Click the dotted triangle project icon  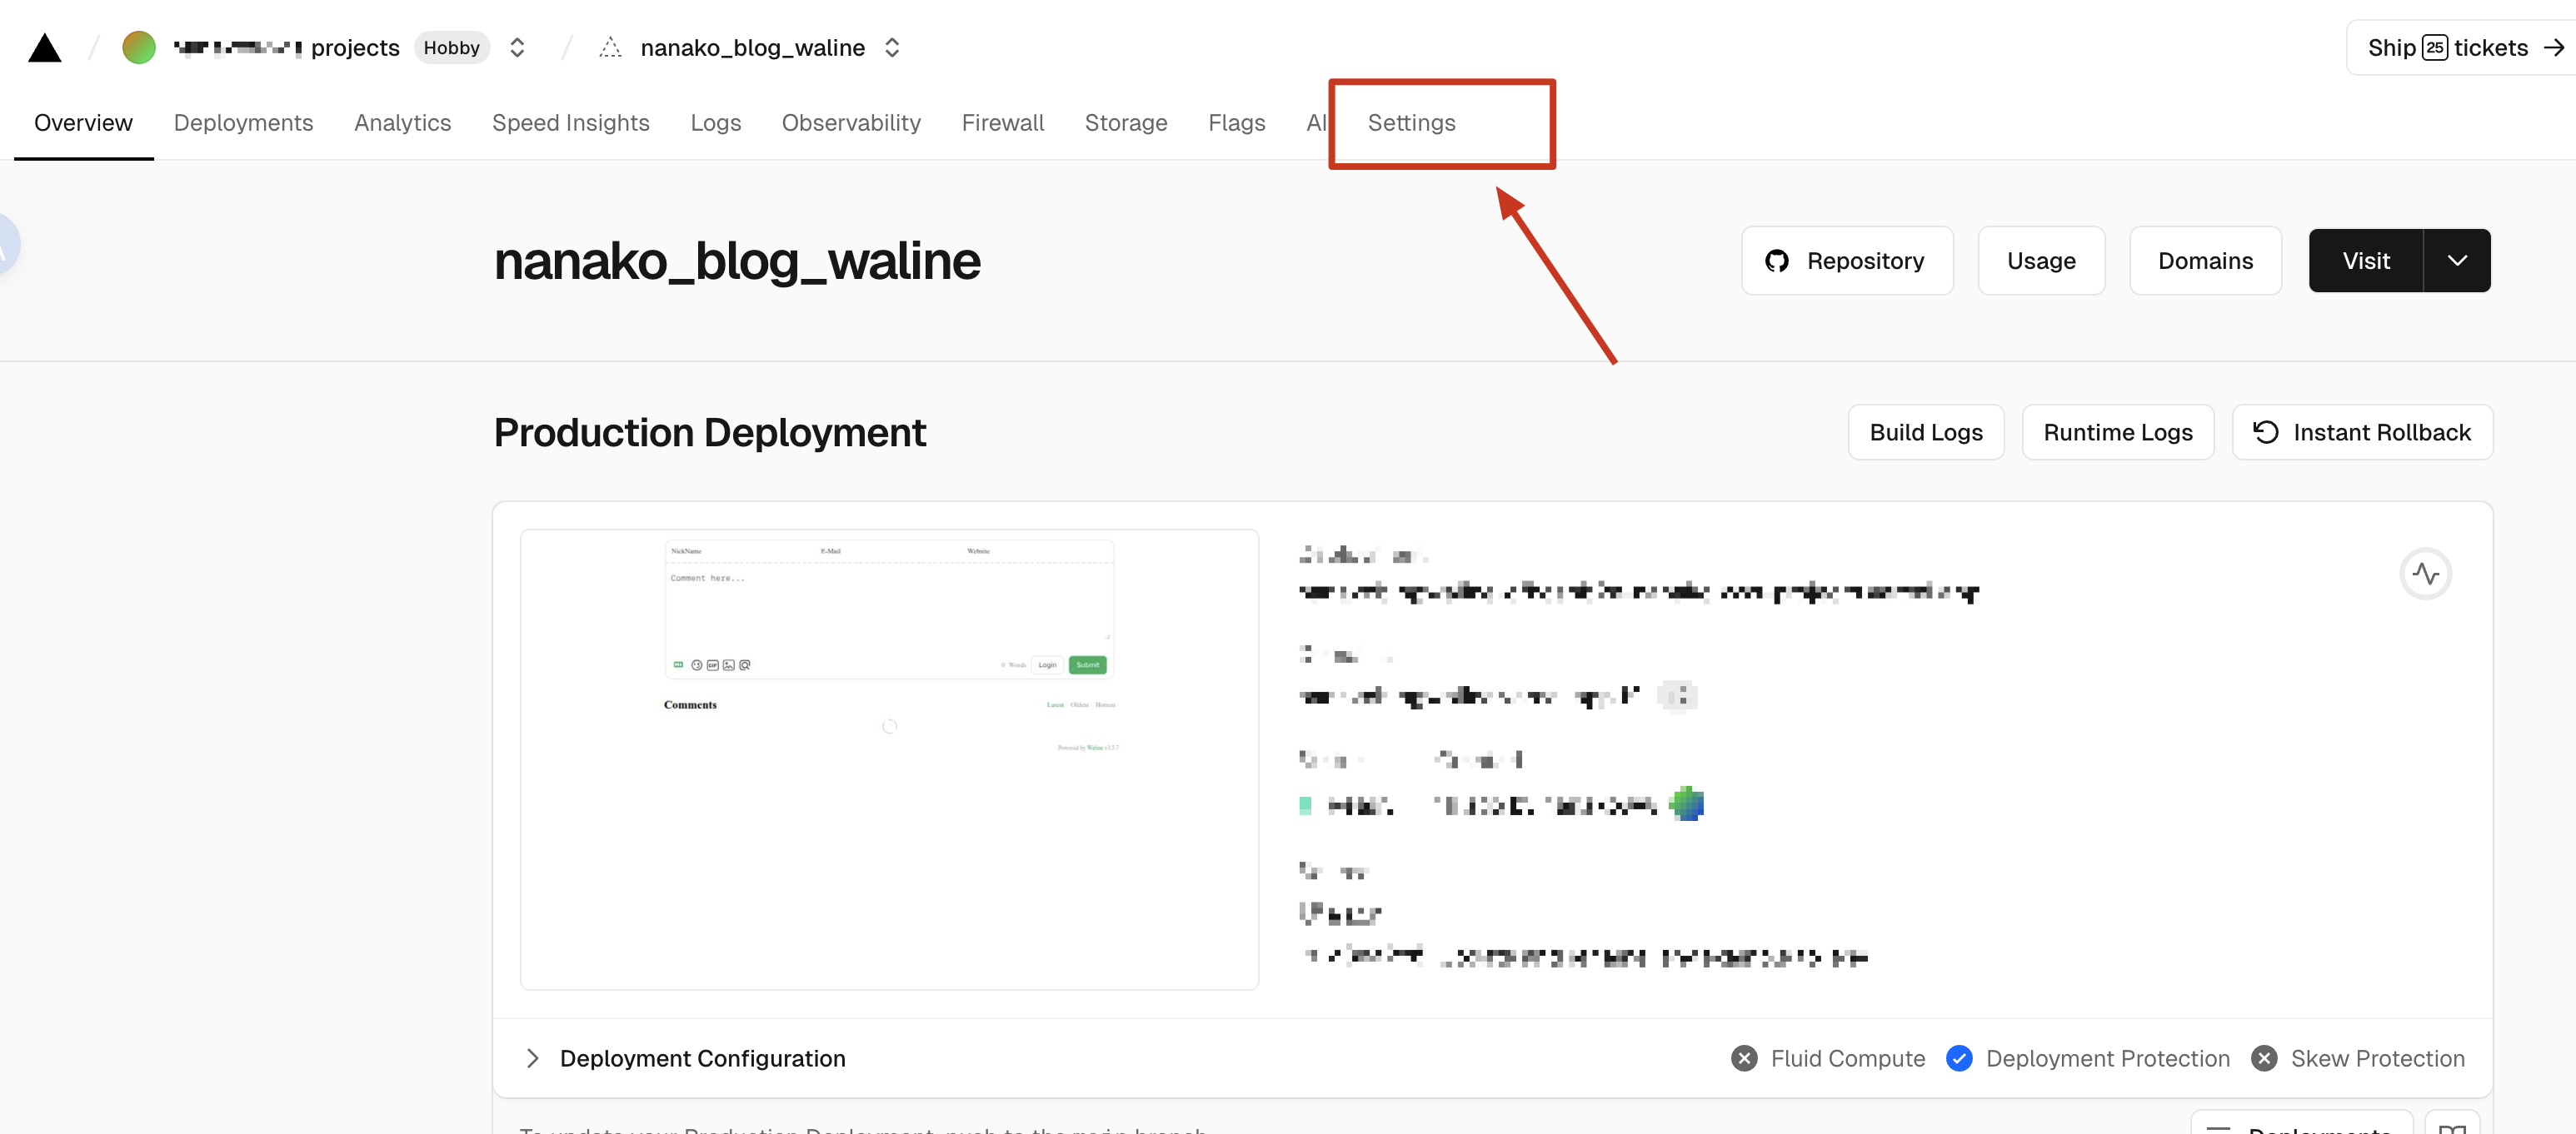click(610, 47)
